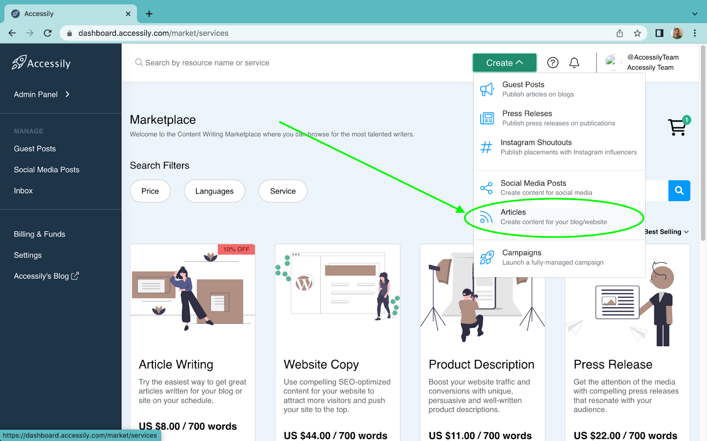The image size is (707, 441).
Task: Open the Best Selling sort dropdown
Action: pos(666,232)
